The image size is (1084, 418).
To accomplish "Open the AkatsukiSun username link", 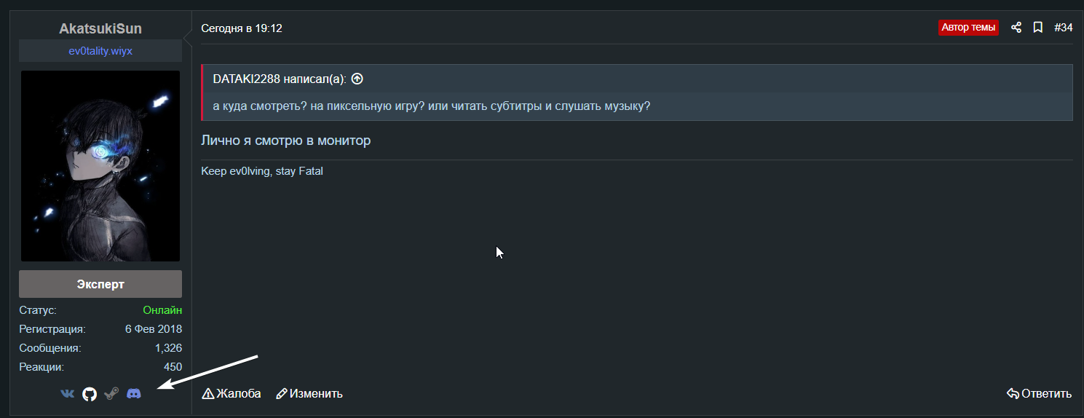I will pyautogui.click(x=100, y=29).
